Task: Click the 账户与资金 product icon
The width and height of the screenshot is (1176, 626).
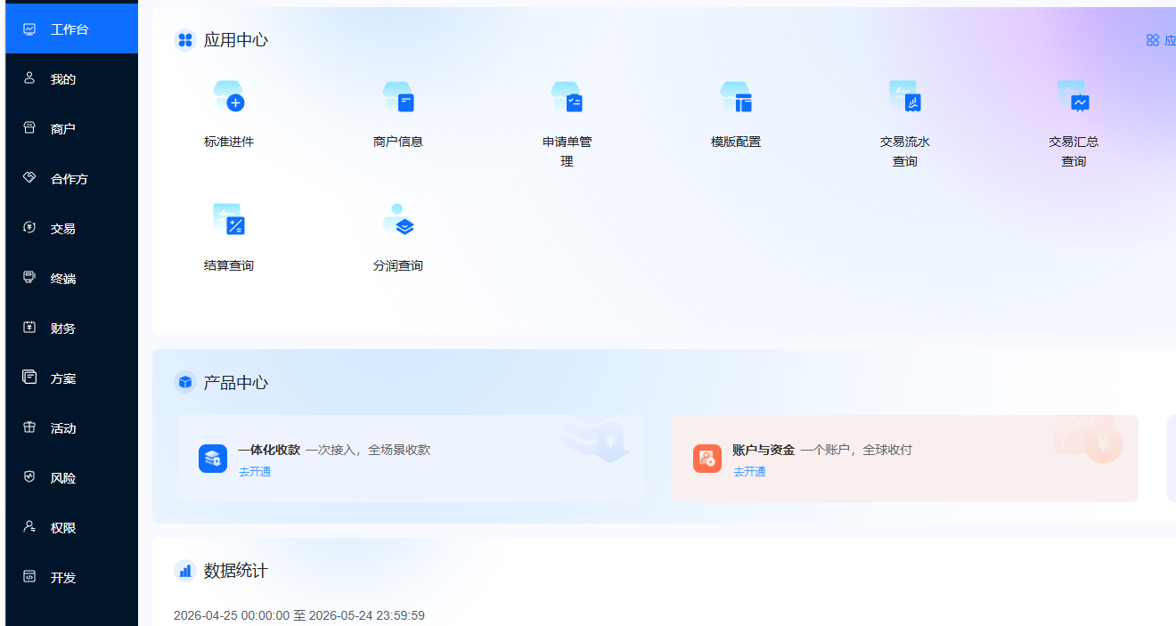Action: tap(707, 459)
